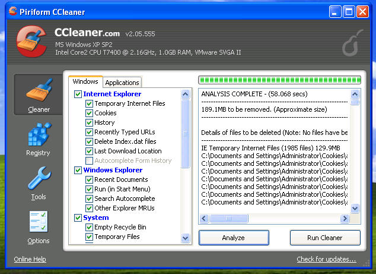Toggle the Other Explorer MRUs checkbox
The height and width of the screenshot is (274, 376).
pos(89,208)
